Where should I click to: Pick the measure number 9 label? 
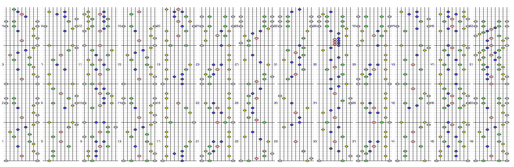[x=81, y=141]
